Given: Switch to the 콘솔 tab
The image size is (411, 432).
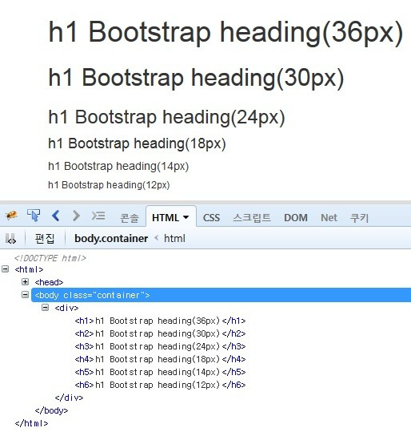Looking at the screenshot, I should pos(130,218).
